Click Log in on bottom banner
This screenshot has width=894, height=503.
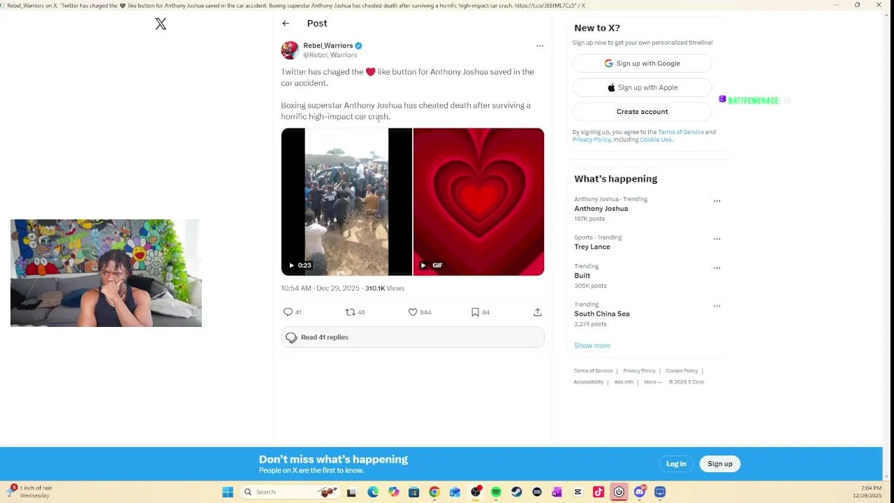point(676,464)
